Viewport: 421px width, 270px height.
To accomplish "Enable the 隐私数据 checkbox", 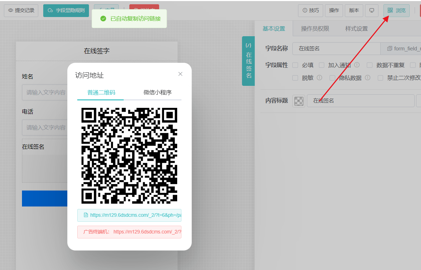I will click(x=332, y=78).
